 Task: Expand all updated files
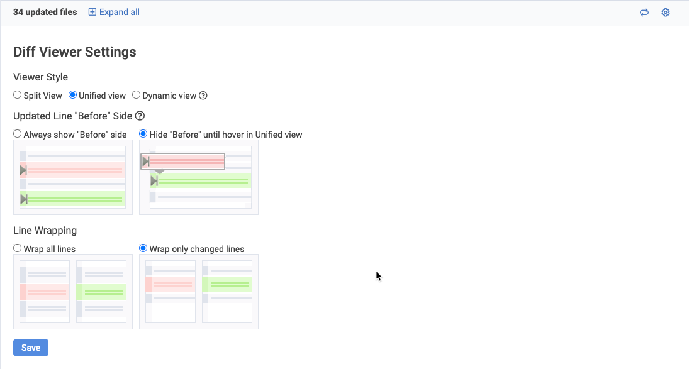point(119,12)
